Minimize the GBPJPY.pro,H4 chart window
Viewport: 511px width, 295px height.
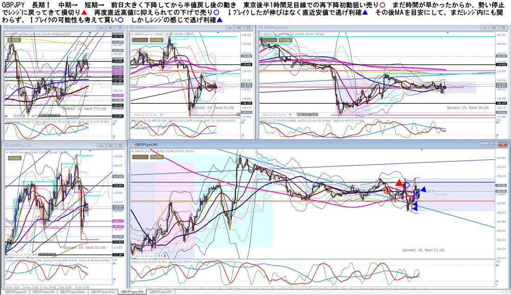(102, 146)
